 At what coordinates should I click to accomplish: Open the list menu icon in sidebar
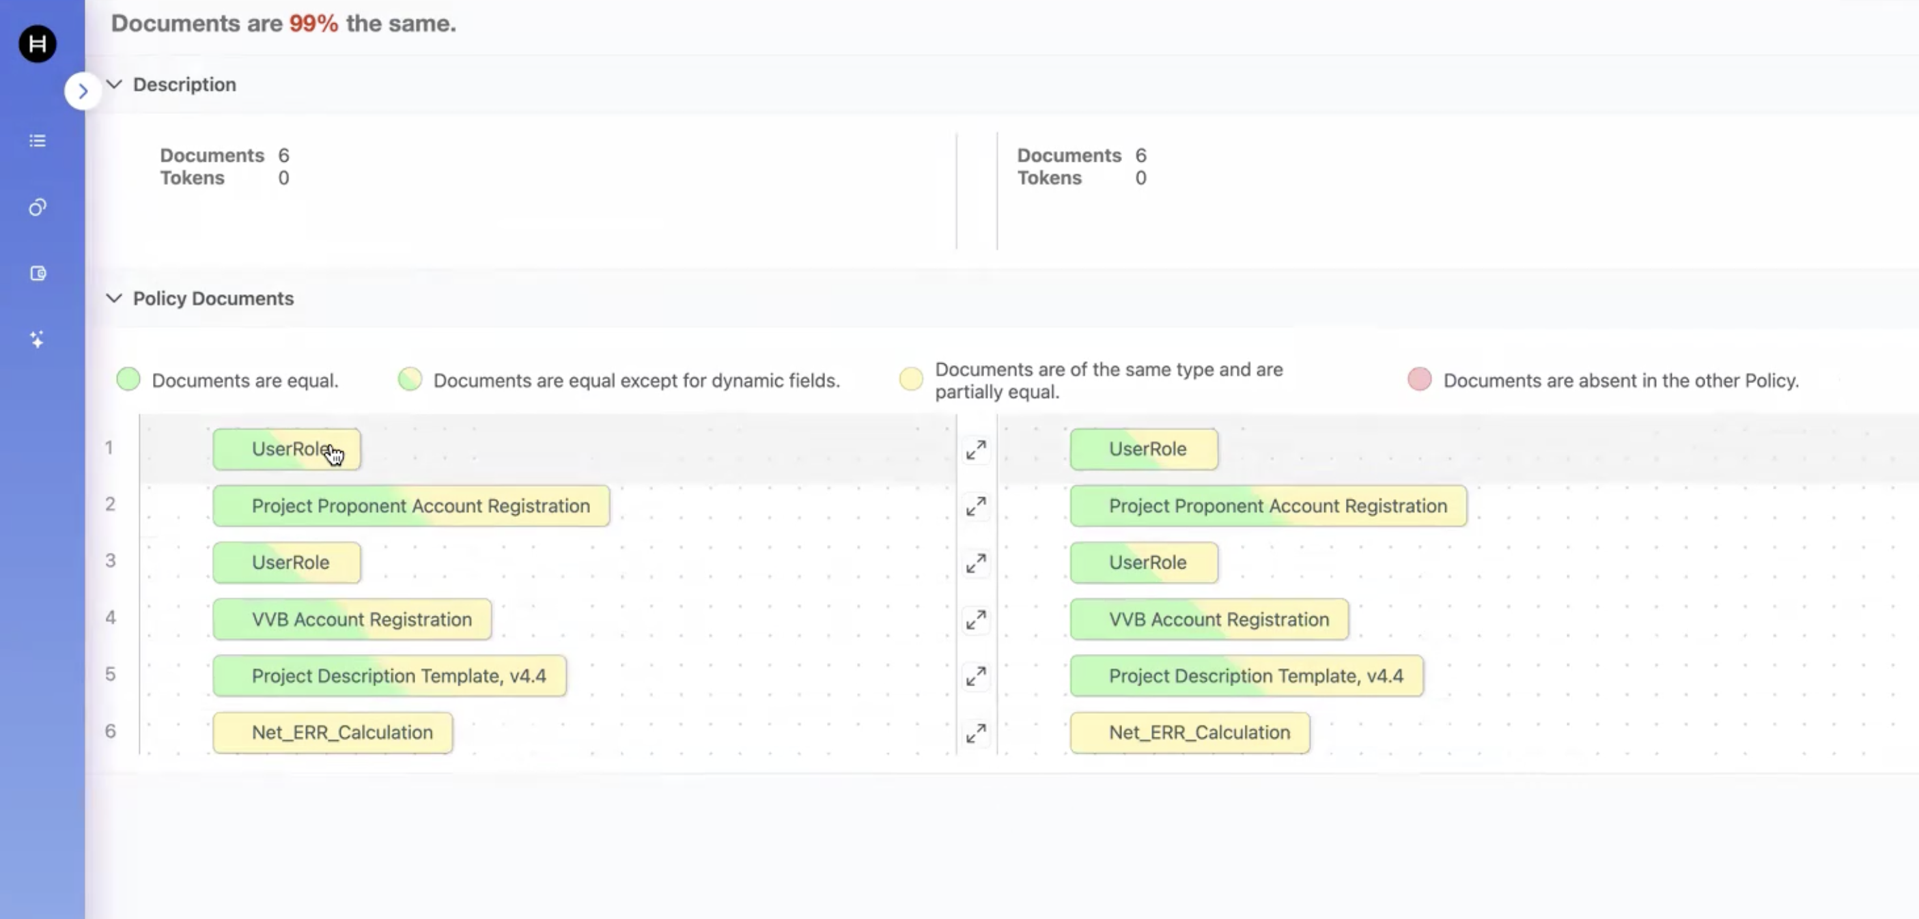pyautogui.click(x=38, y=141)
